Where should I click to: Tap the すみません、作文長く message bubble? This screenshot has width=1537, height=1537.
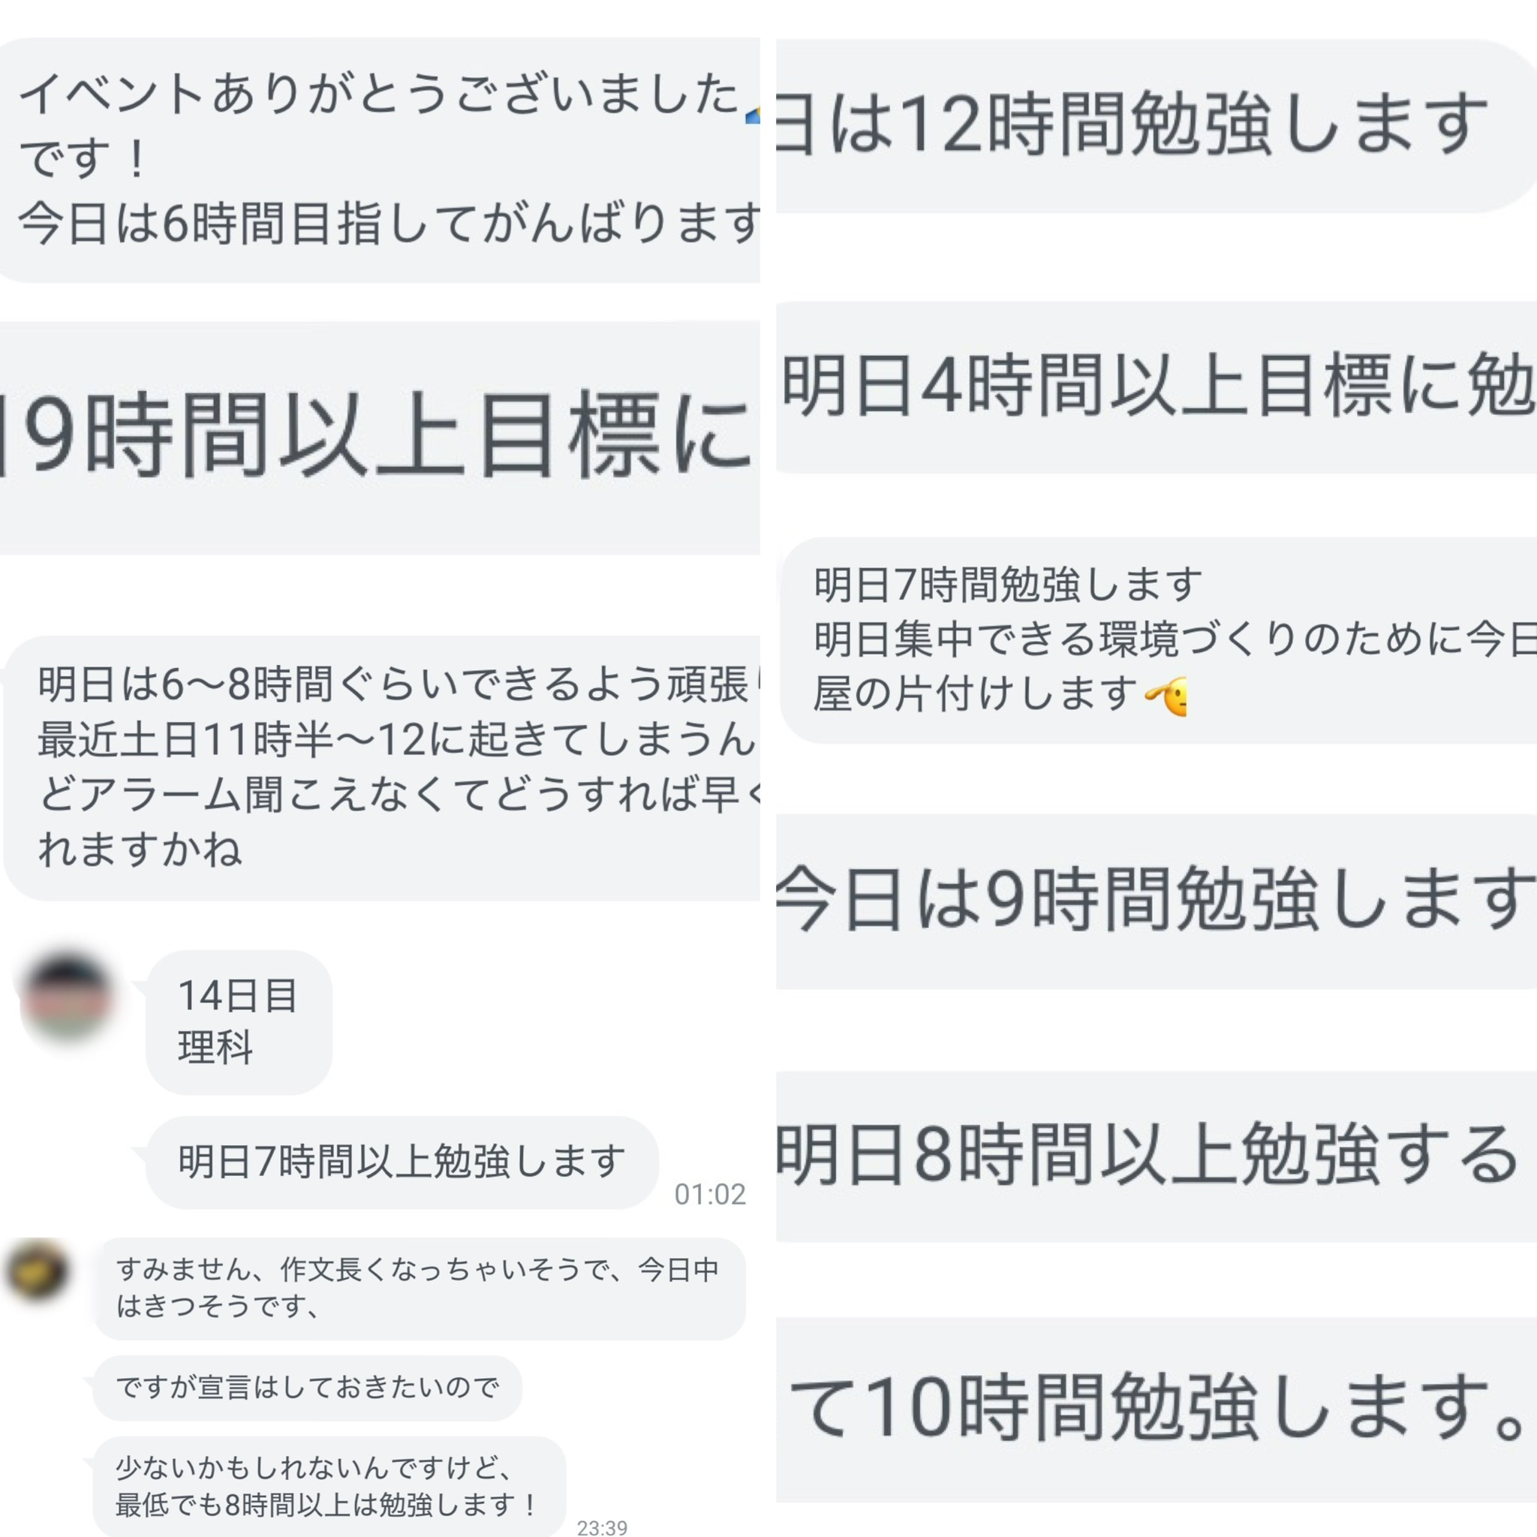click(x=420, y=1288)
